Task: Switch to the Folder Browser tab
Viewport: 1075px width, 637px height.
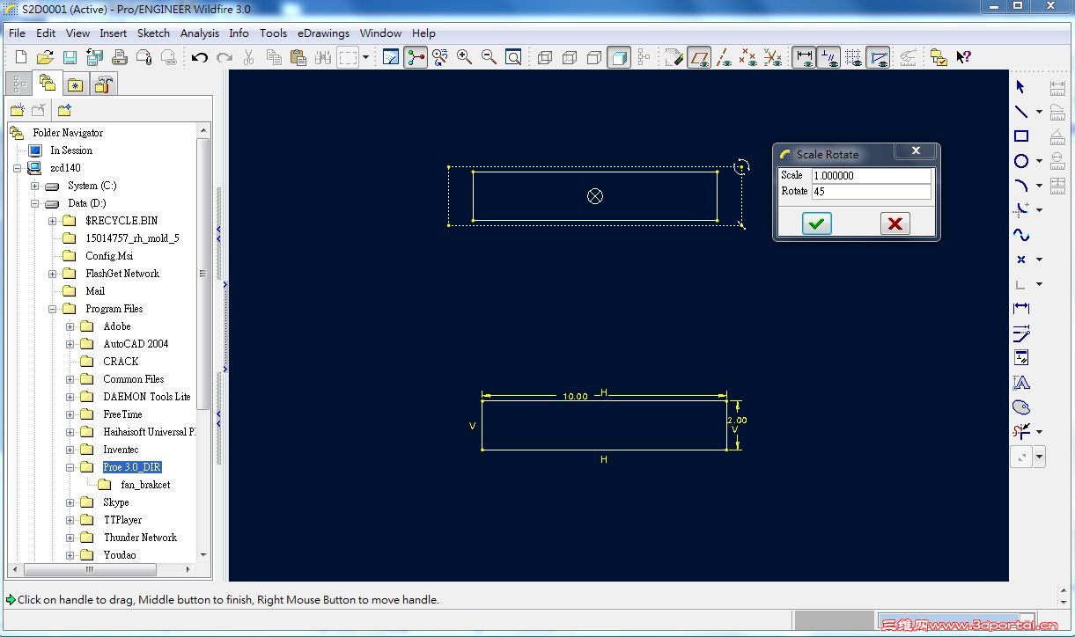Action: coord(48,84)
